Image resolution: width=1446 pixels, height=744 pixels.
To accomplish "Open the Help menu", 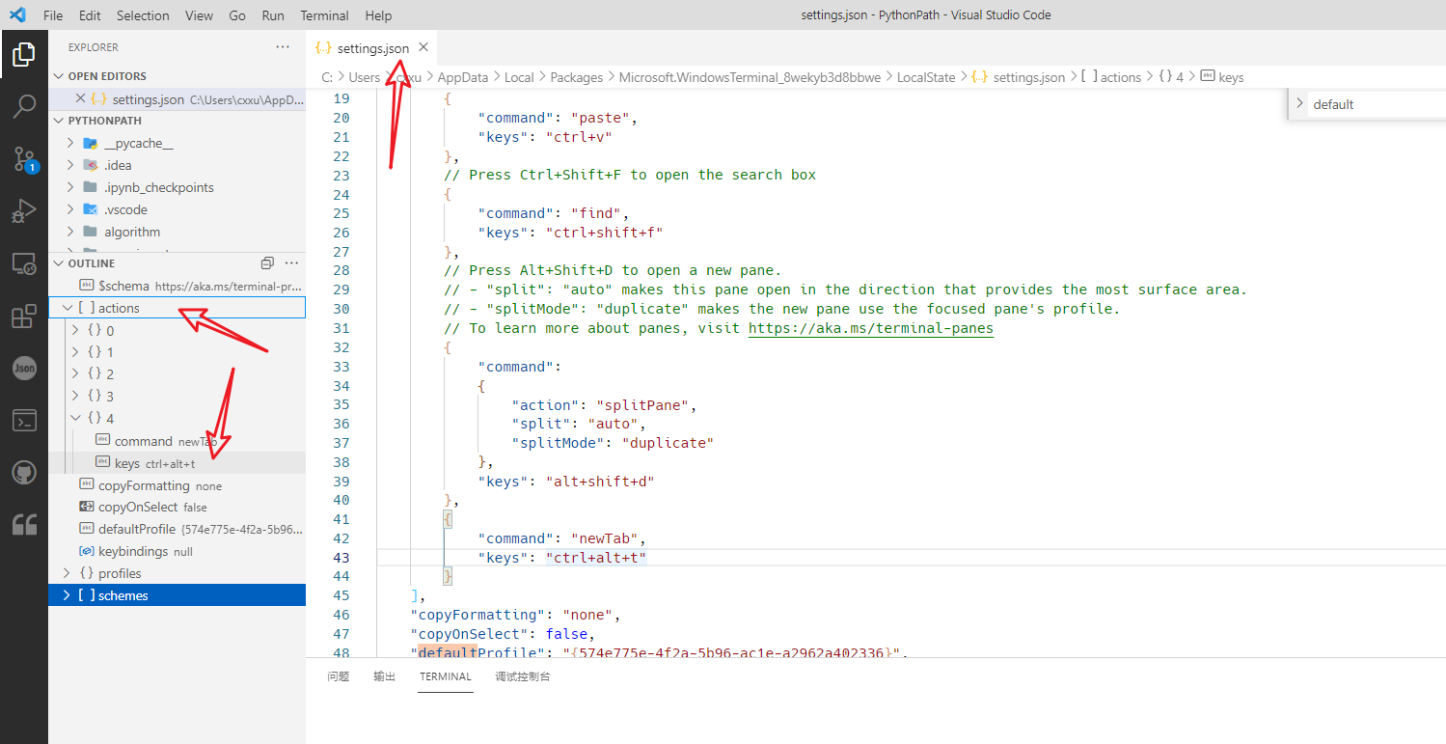I will click(x=378, y=15).
